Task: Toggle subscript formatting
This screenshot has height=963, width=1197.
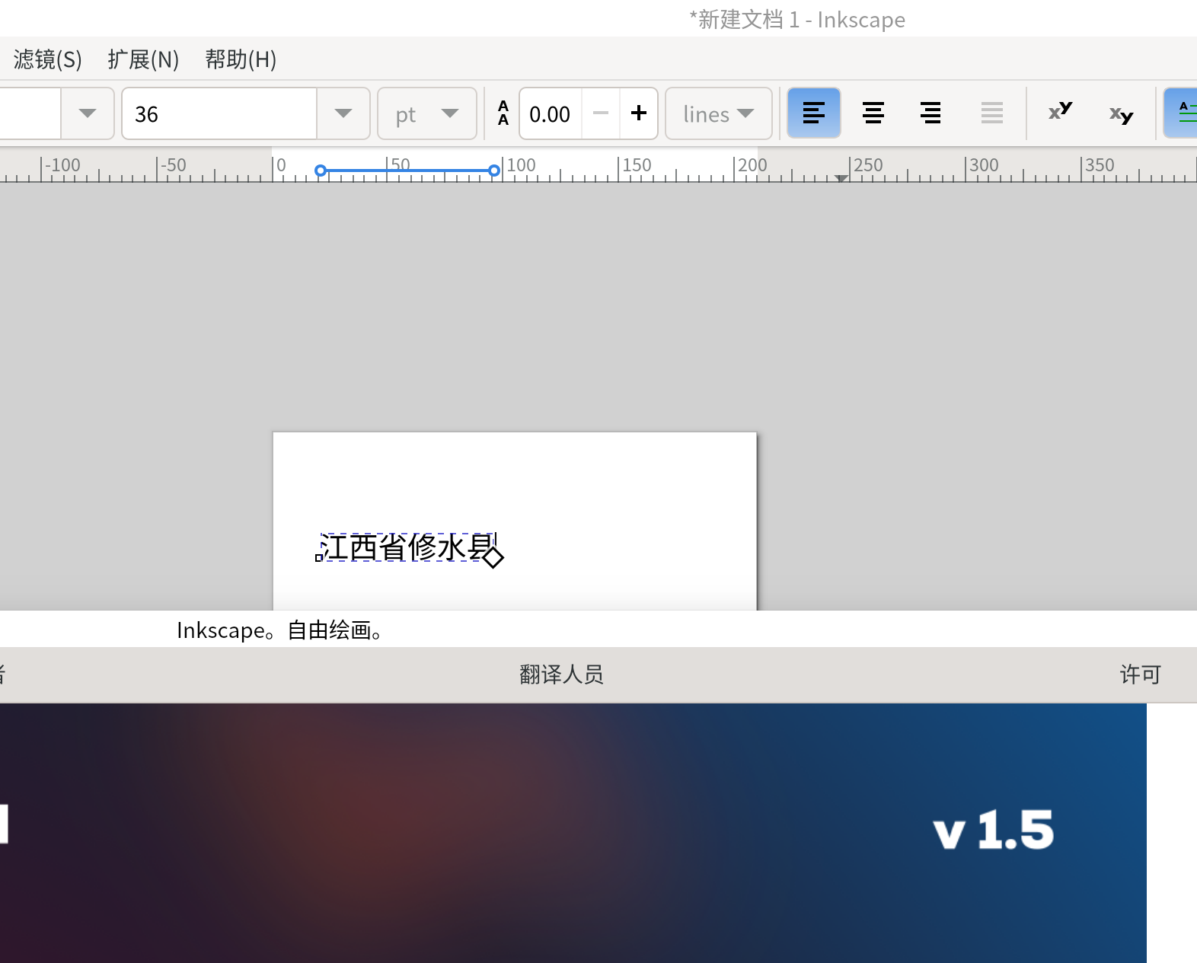Action: 1121,113
